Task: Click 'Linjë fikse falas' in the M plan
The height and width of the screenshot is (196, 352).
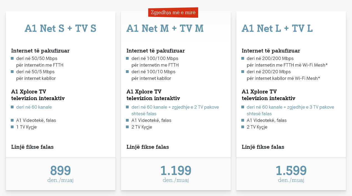Action: click(x=148, y=147)
